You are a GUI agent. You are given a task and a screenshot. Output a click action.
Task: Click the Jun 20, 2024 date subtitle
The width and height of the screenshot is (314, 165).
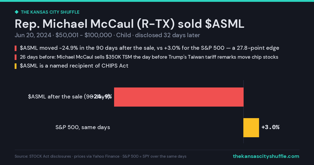click(33, 35)
